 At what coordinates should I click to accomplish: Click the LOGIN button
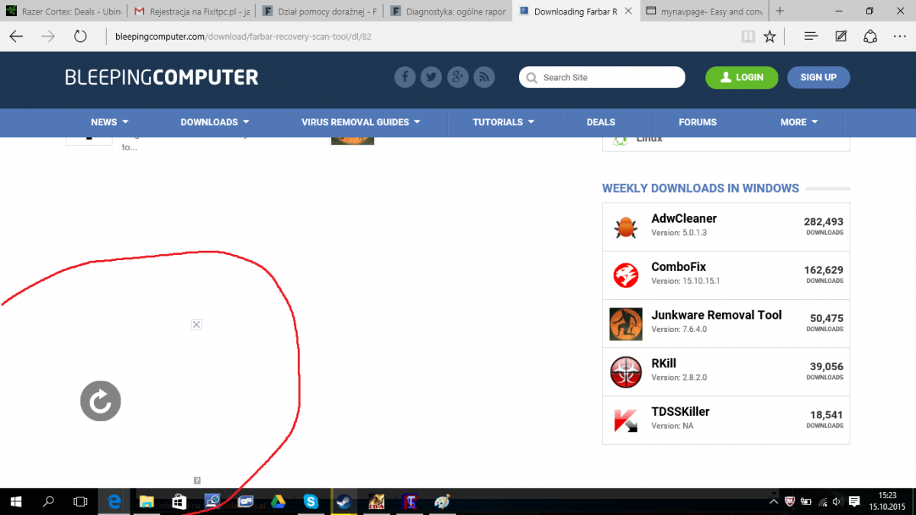pyautogui.click(x=742, y=77)
